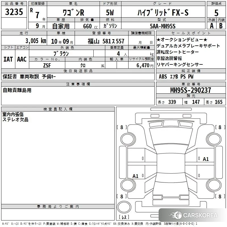Select the spare tire circle above レス
This screenshot has width=227, height=227.
(x=124, y=207)
